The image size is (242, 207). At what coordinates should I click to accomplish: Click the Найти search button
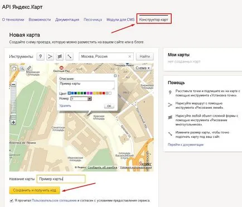(145, 56)
